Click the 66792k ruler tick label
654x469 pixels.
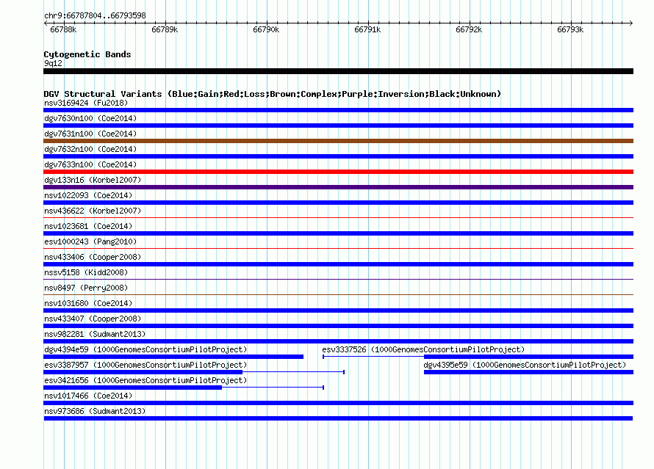pos(469,29)
